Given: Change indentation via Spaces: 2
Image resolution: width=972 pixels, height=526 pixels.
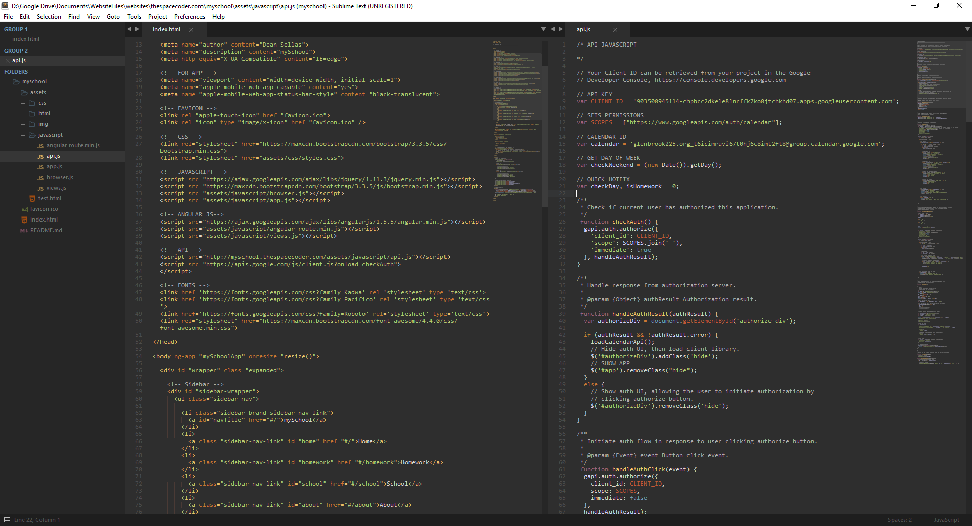Looking at the screenshot, I should pos(900,520).
